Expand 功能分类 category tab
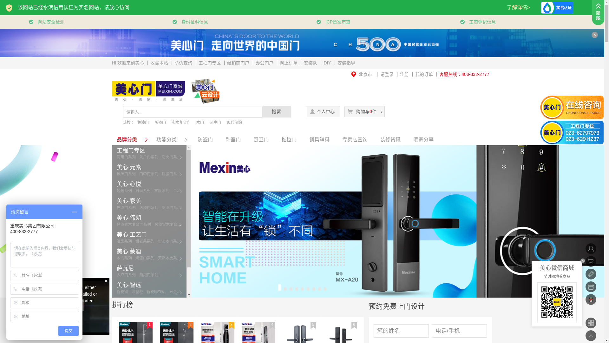 tap(172, 140)
